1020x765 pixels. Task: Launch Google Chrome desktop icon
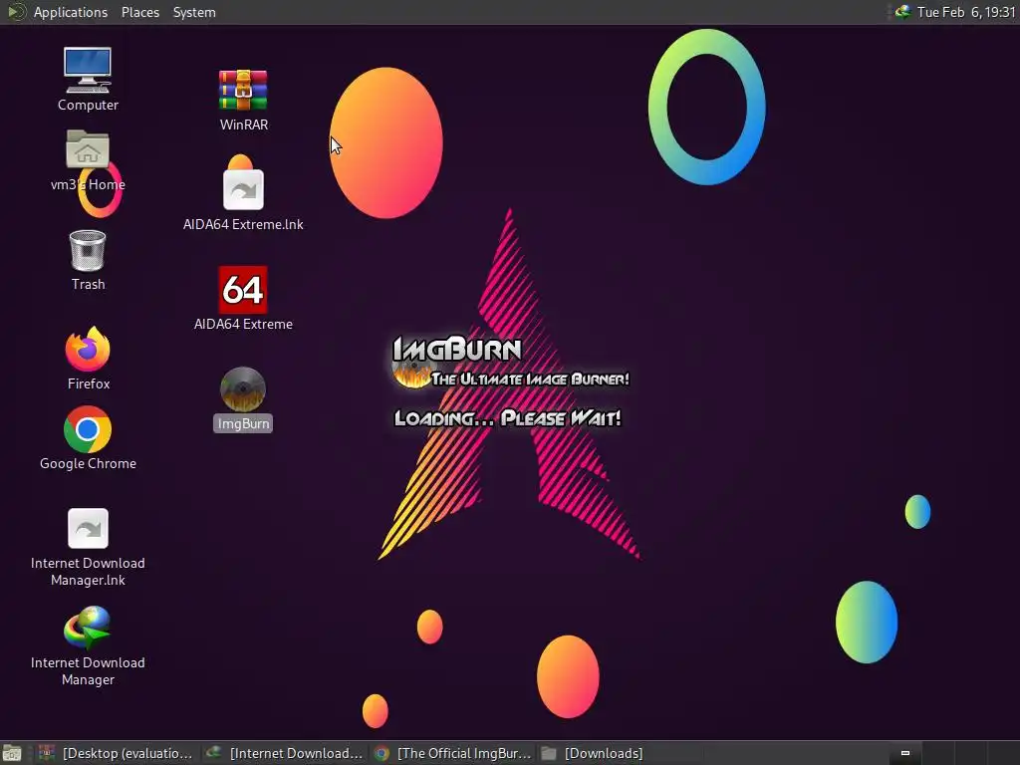click(88, 429)
